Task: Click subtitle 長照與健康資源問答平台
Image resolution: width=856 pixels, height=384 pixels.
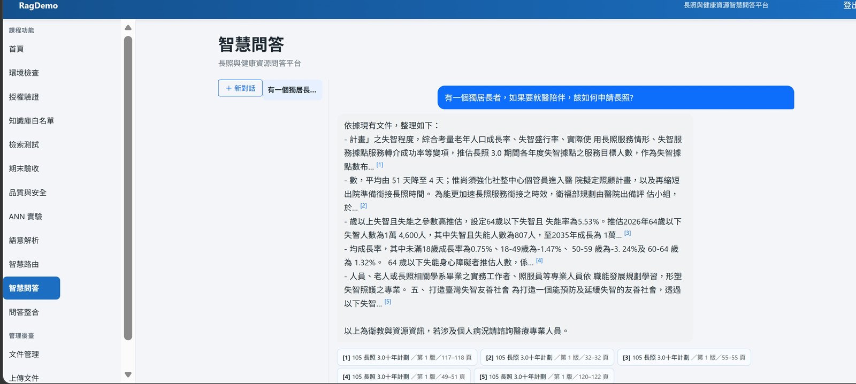Action: 259,63
